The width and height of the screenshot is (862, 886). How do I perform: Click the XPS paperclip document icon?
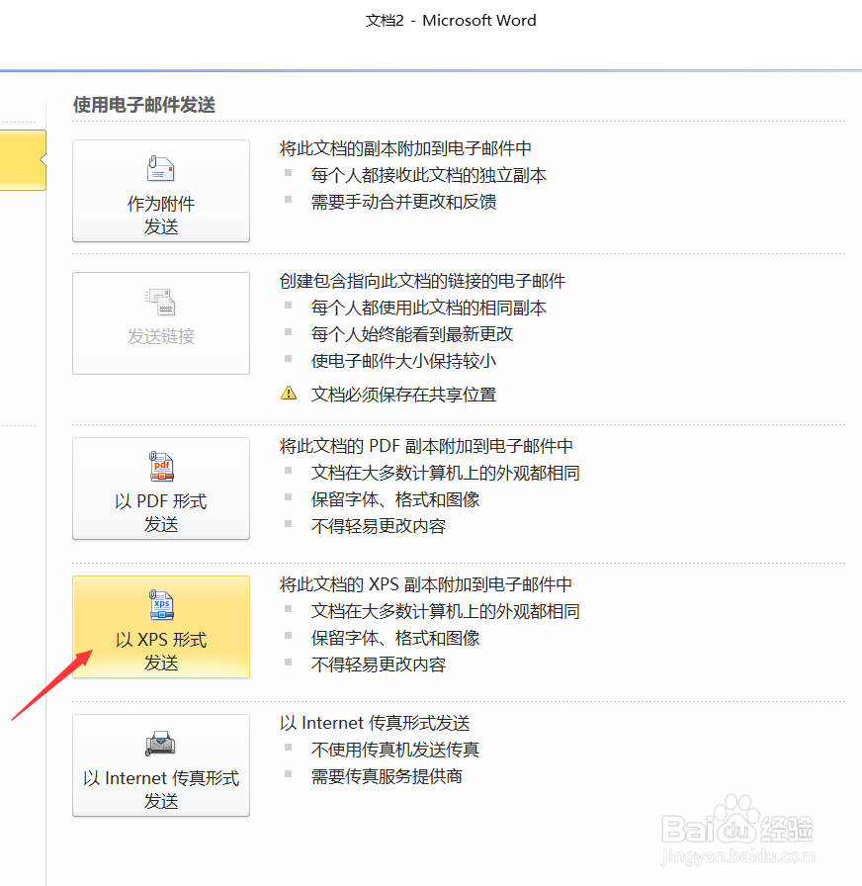(160, 604)
